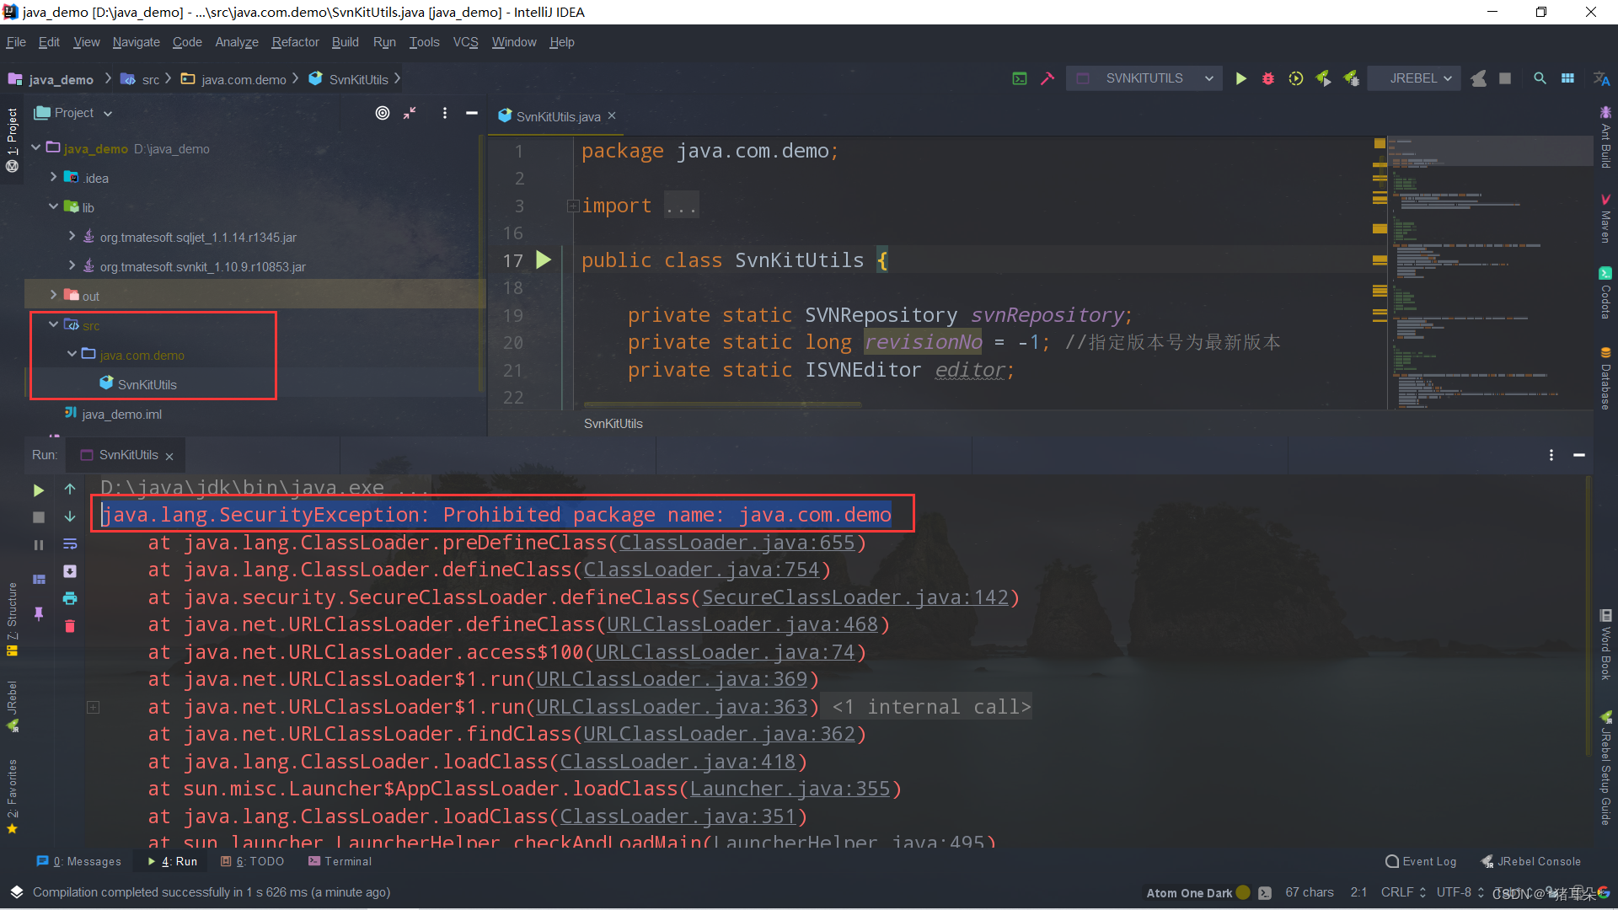Open the JREBEL dropdown in the toolbar
This screenshot has height=910, width=1618.
(x=1414, y=78)
